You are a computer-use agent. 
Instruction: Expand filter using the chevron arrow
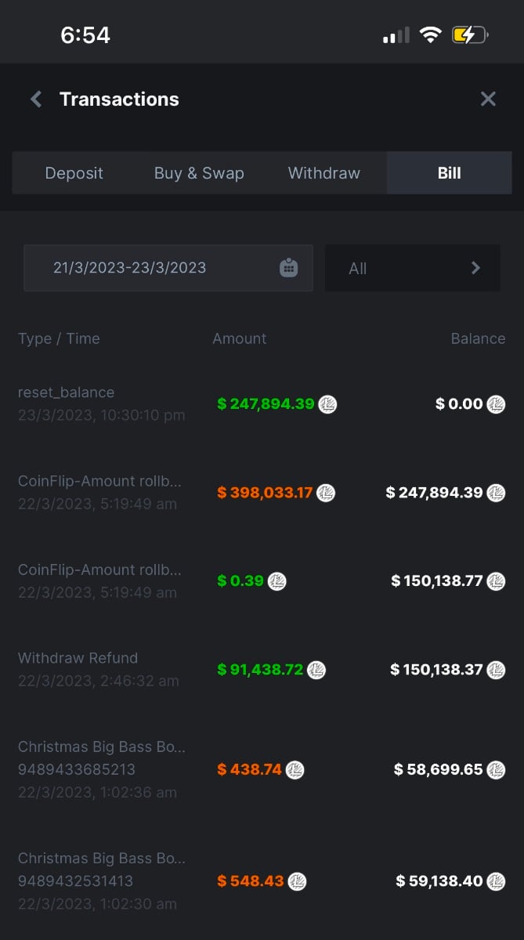475,268
